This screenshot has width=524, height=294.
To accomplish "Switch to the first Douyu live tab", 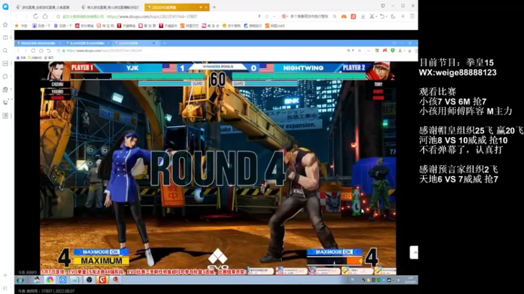I will pyautogui.click(x=45, y=7).
